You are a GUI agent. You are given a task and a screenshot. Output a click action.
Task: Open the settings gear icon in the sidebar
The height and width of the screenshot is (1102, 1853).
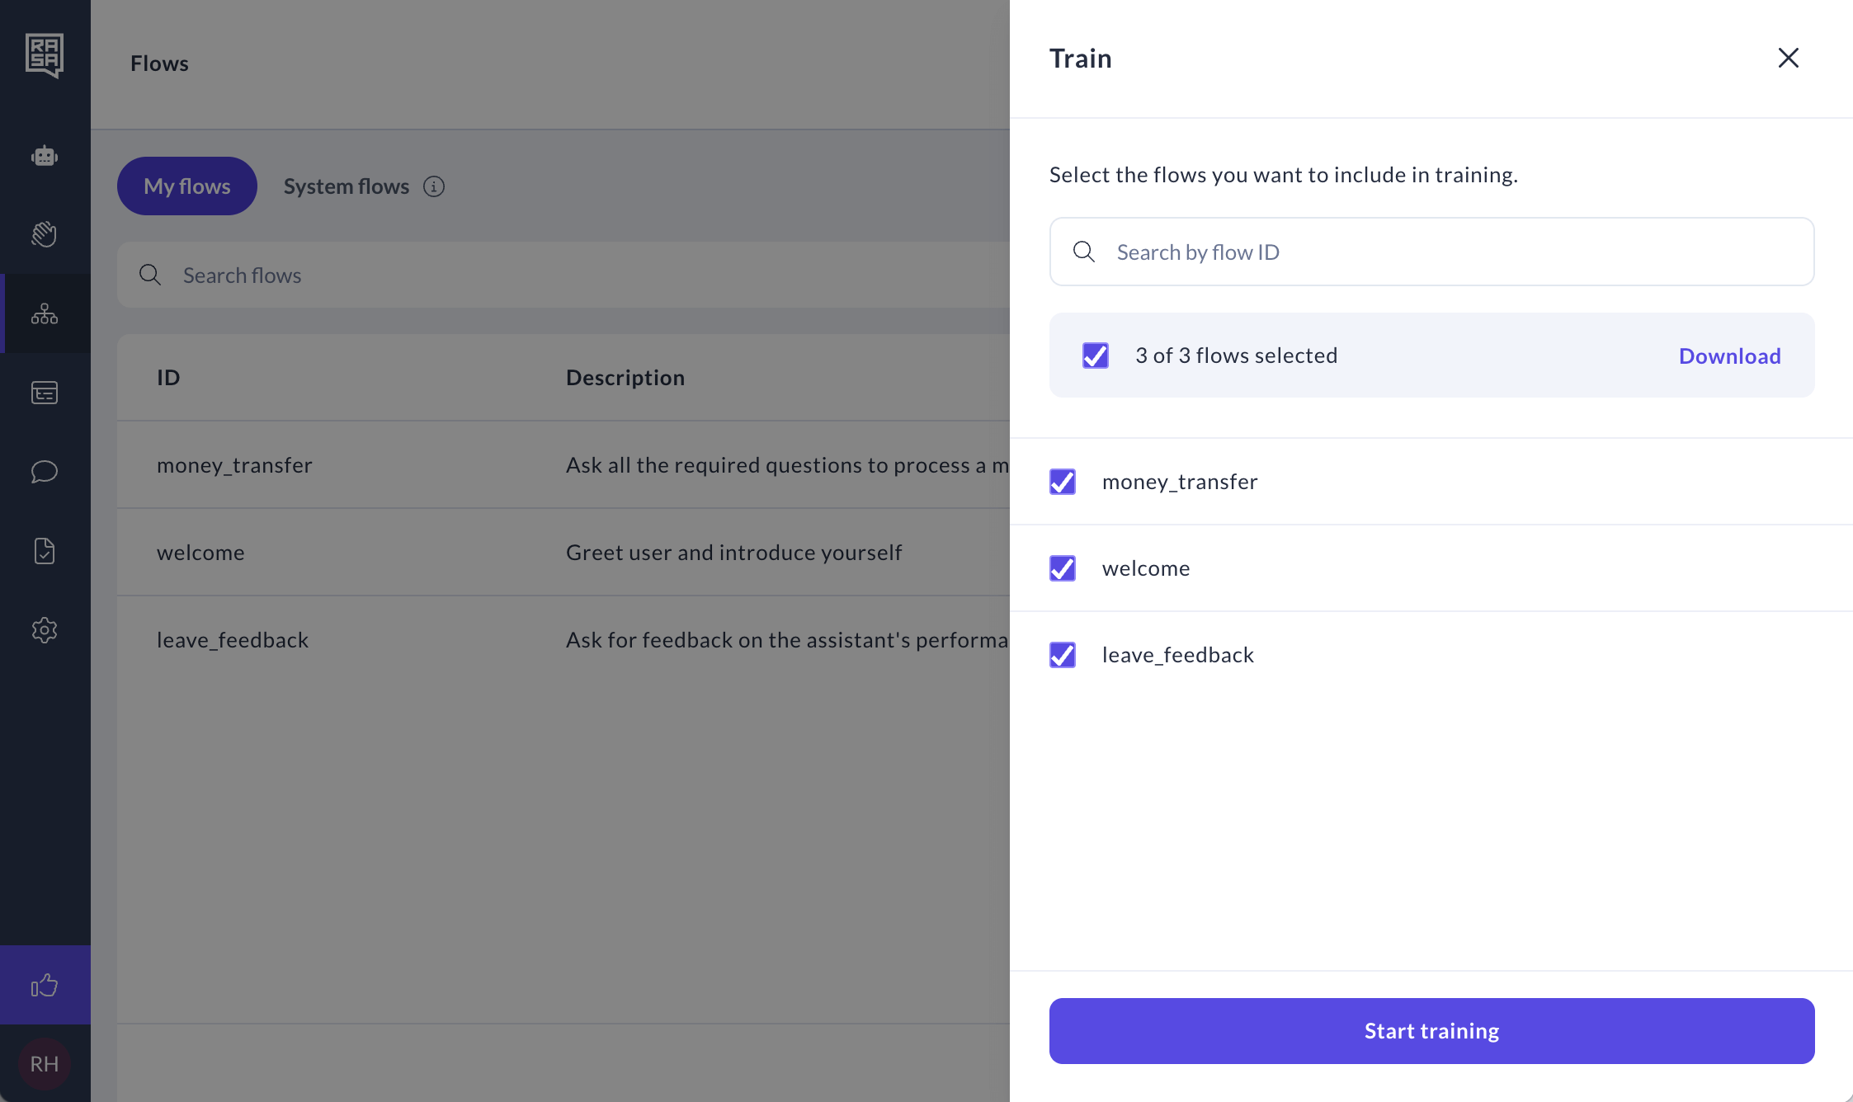pos(45,630)
